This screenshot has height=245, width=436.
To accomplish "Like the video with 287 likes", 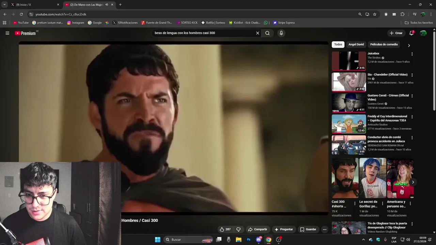I will point(225,229).
